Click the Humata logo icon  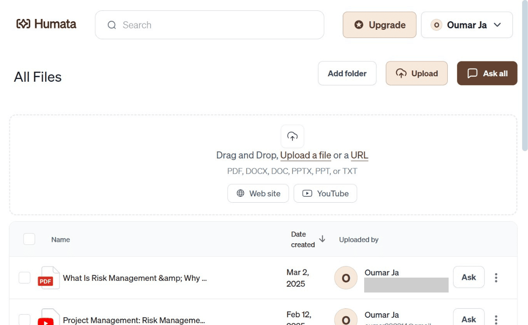(x=23, y=24)
